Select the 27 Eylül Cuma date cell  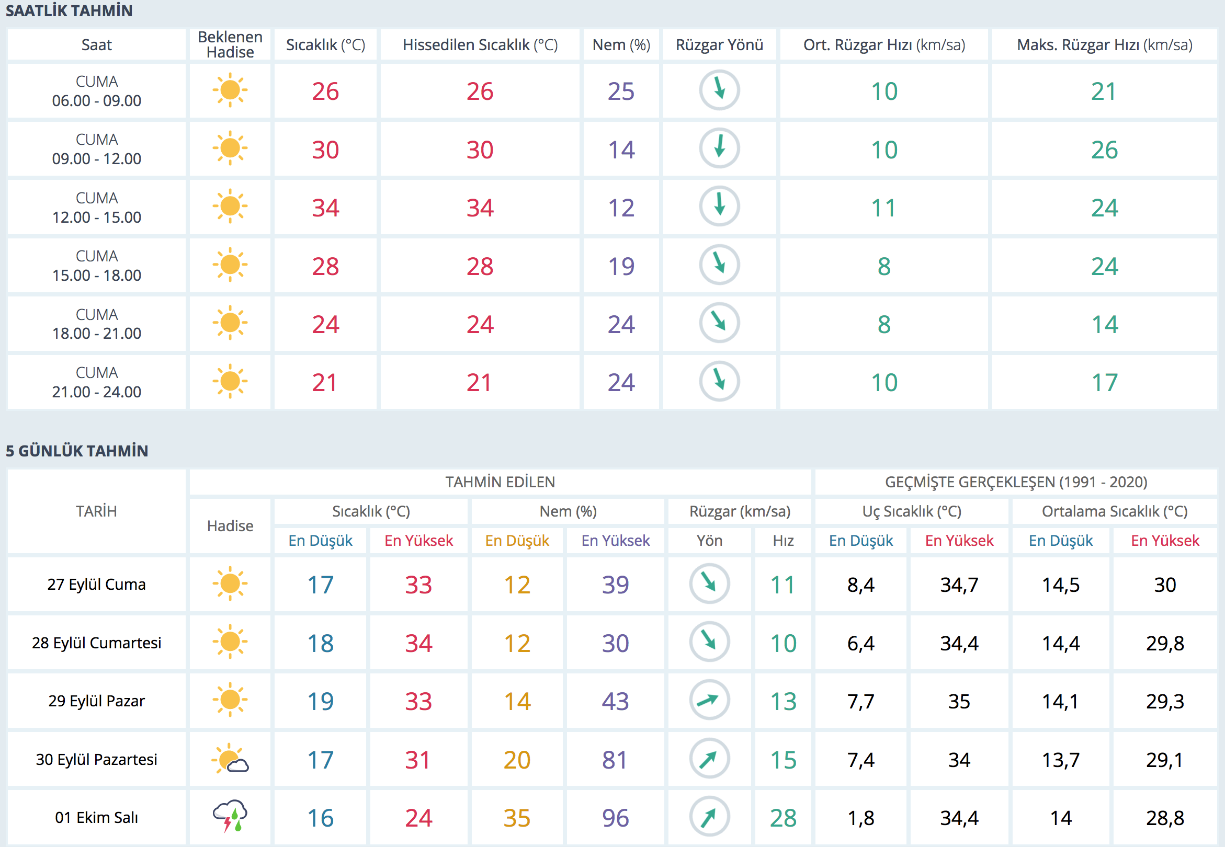[97, 585]
